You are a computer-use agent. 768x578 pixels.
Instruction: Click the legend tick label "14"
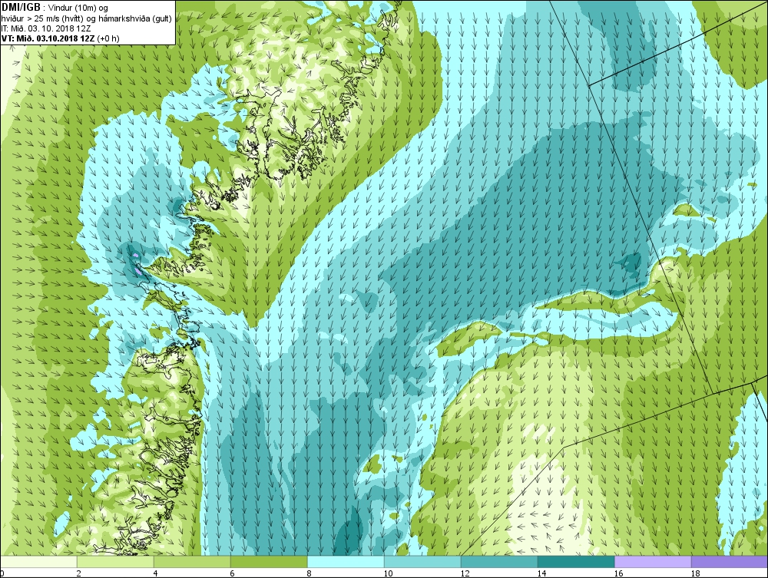pyautogui.click(x=541, y=573)
